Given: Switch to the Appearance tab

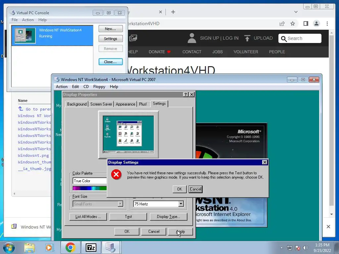Looking at the screenshot, I should click(125, 104).
